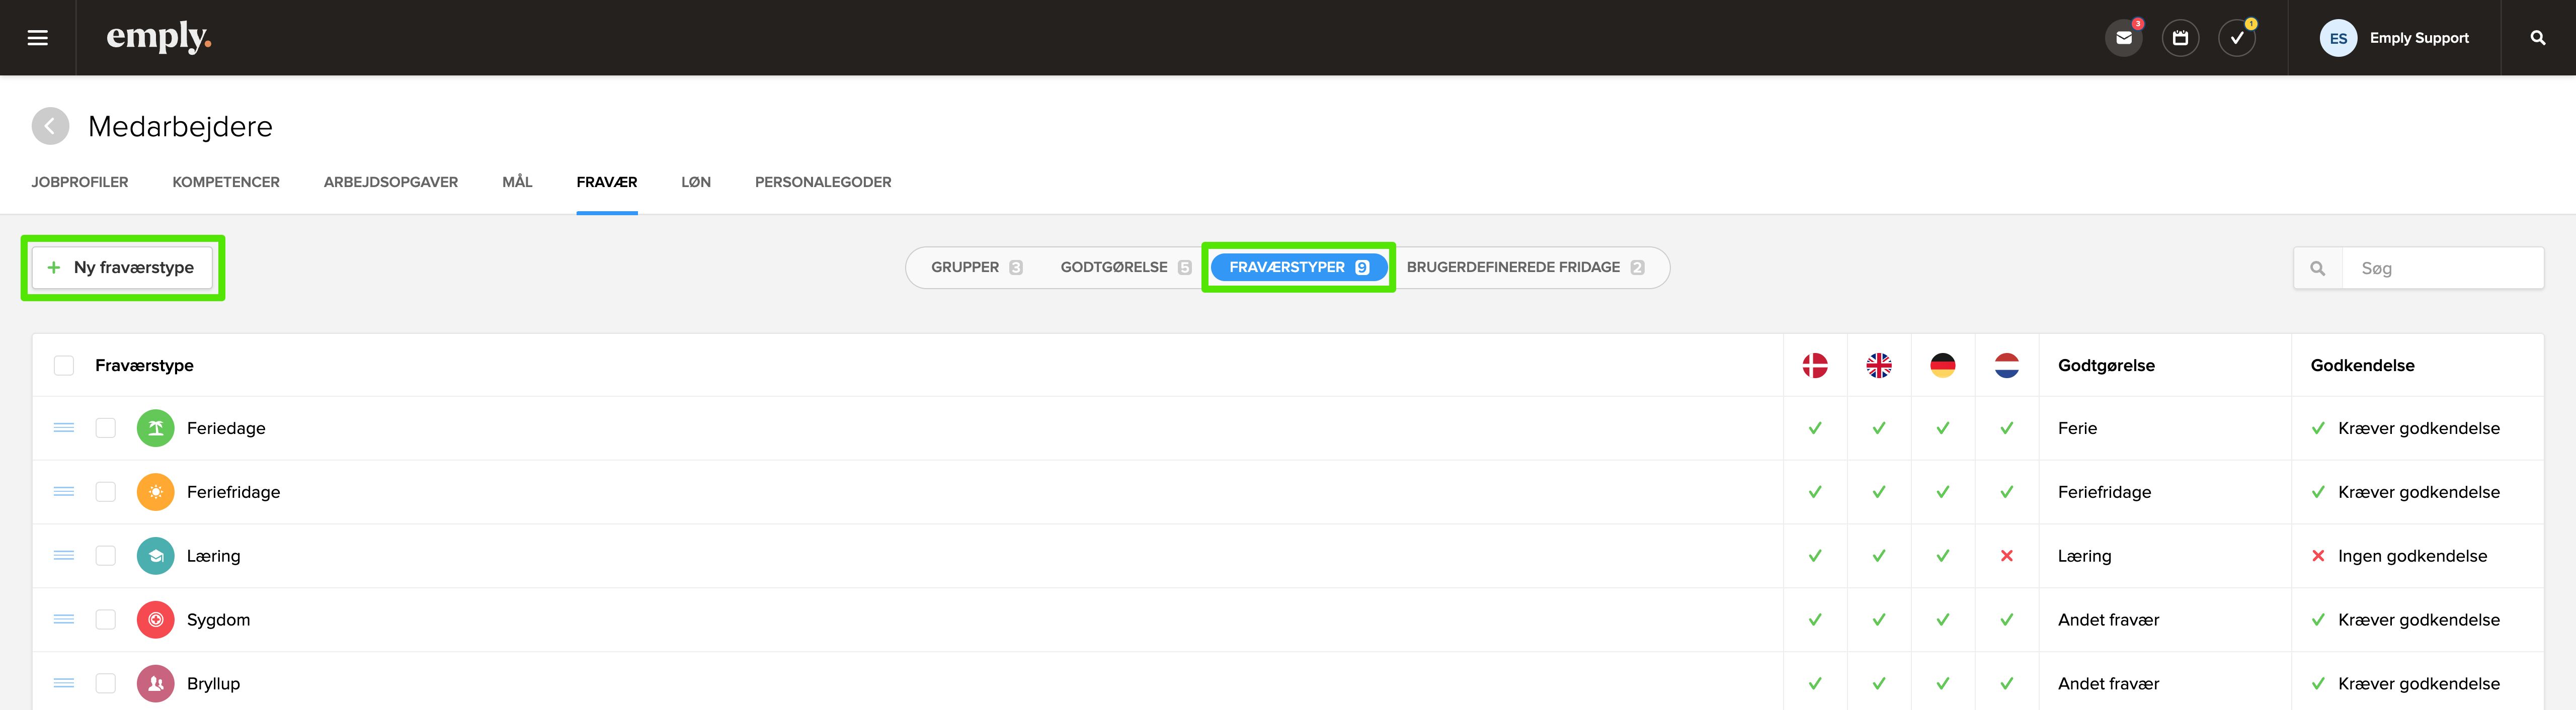2576x710 pixels.
Task: Switch to the LØN tab
Action: pyautogui.click(x=695, y=182)
